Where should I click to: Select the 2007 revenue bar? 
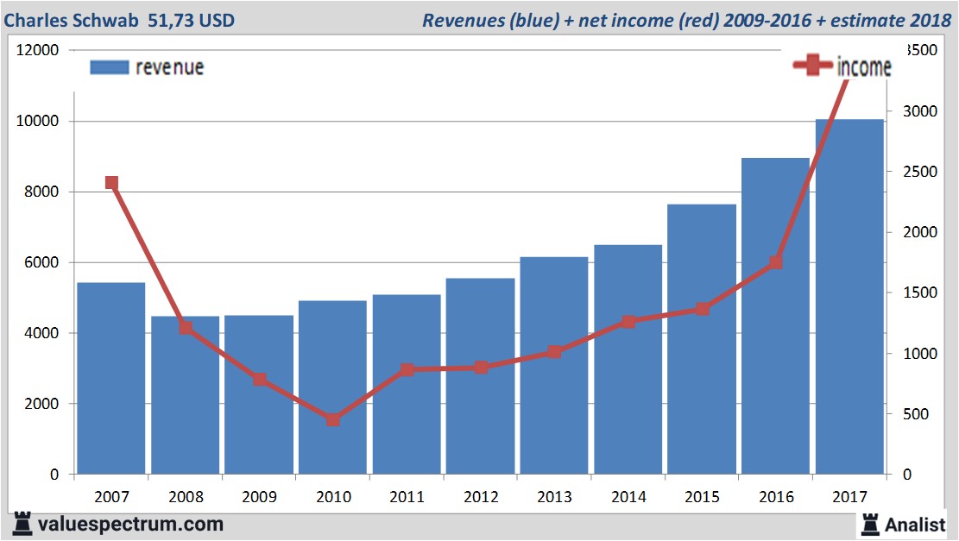[111, 379]
